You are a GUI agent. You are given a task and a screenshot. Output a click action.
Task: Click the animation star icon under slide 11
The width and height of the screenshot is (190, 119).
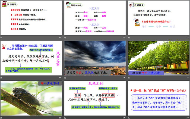pyautogui.click(x=65, y=37)
